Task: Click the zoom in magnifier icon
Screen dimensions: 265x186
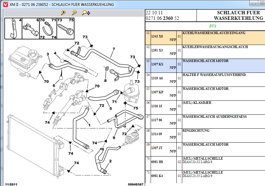Action: tap(63, 13)
